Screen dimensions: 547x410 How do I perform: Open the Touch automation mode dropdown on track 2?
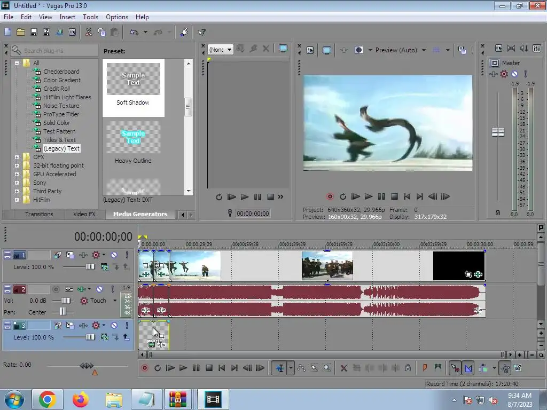point(114,301)
